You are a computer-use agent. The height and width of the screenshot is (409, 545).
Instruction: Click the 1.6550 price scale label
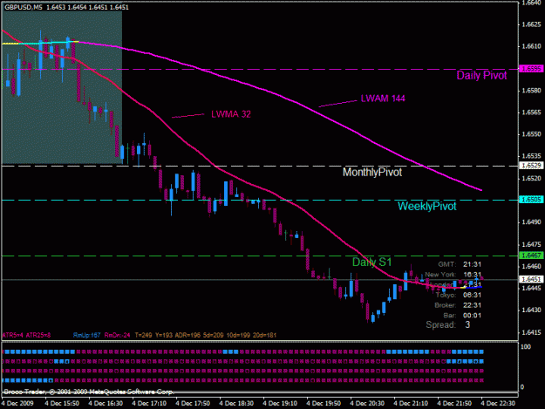[x=531, y=134]
